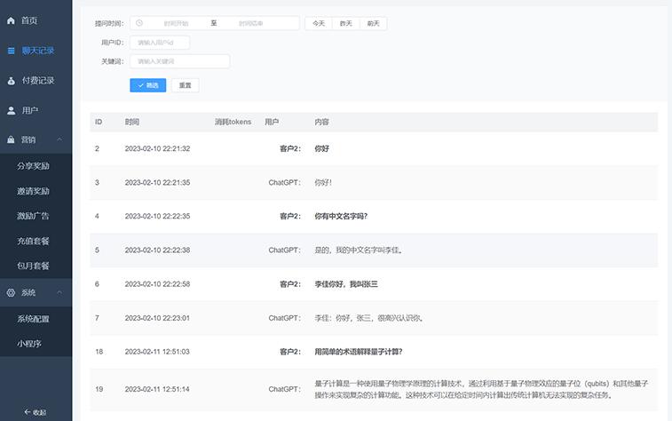672x421 pixels.
Task: Filter by 前天 quick button
Action: coord(374,23)
